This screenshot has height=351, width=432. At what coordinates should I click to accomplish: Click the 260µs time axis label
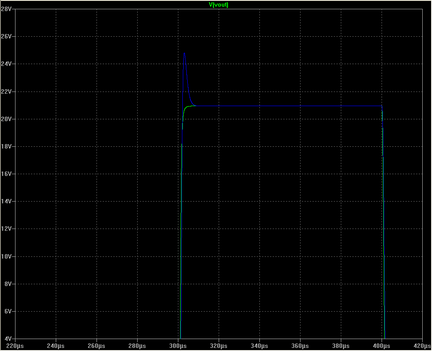point(96,346)
